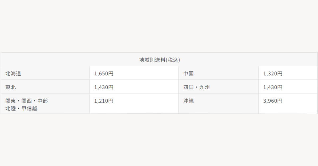Viewport: 318px width, 166px height.
Task: Click the word 甲信越 in the table
Action: point(29,108)
